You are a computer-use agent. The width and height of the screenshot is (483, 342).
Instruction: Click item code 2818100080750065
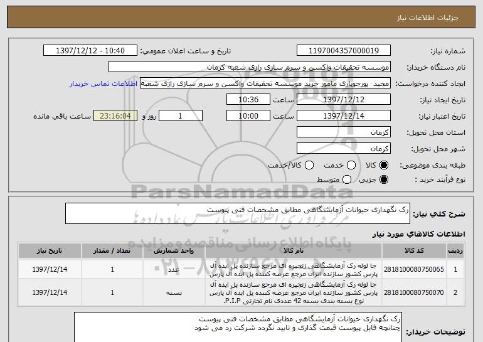pos(414,269)
